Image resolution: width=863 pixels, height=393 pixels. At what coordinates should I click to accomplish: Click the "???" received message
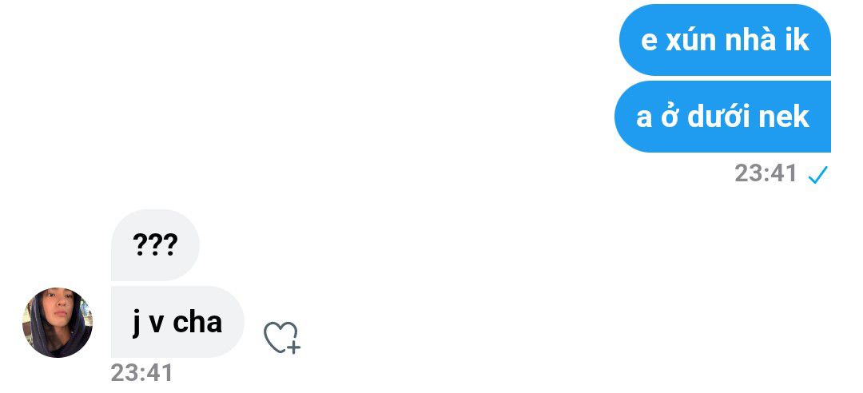point(155,245)
